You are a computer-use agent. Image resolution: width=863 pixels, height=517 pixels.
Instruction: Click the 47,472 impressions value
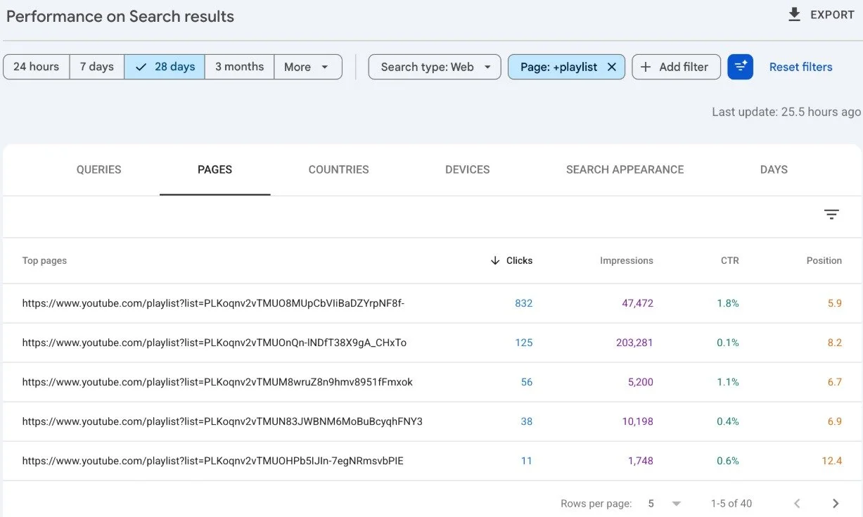click(637, 303)
